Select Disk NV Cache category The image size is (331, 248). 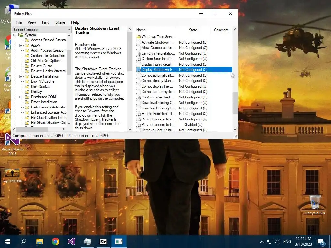[x=43, y=81]
